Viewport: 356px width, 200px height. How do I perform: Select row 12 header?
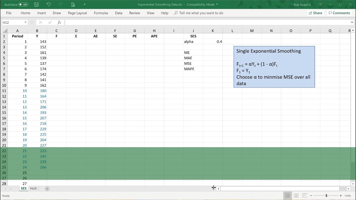point(4,96)
